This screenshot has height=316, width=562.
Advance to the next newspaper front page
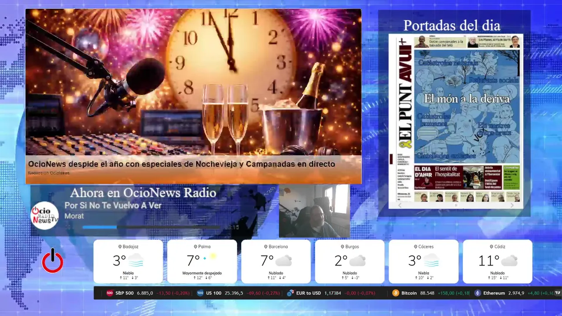click(x=512, y=205)
